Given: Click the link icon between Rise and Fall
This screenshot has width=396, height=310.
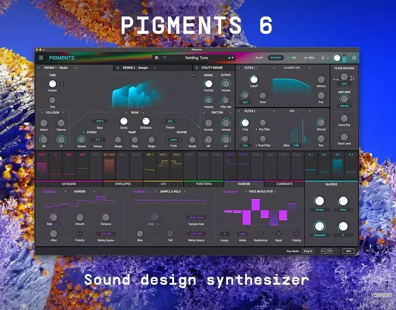Looking at the screenshot, I should pos(155,234).
